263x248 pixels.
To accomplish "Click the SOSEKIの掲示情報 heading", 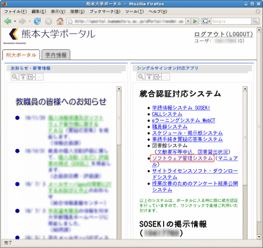I will pos(173,224).
